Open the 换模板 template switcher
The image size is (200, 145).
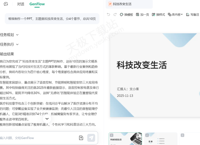point(126,15)
